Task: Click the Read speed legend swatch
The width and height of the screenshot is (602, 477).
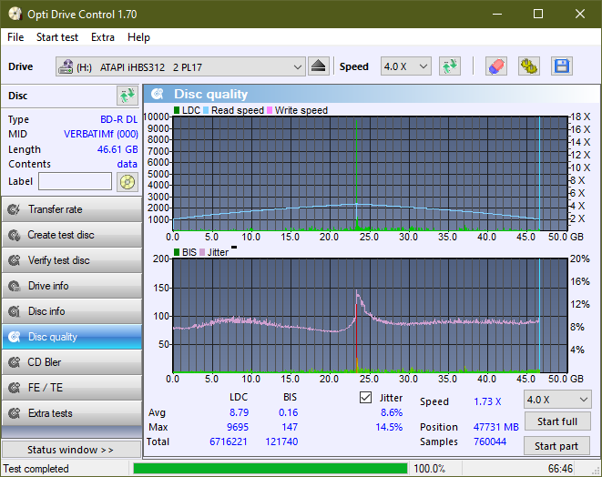Action: pyautogui.click(x=206, y=110)
